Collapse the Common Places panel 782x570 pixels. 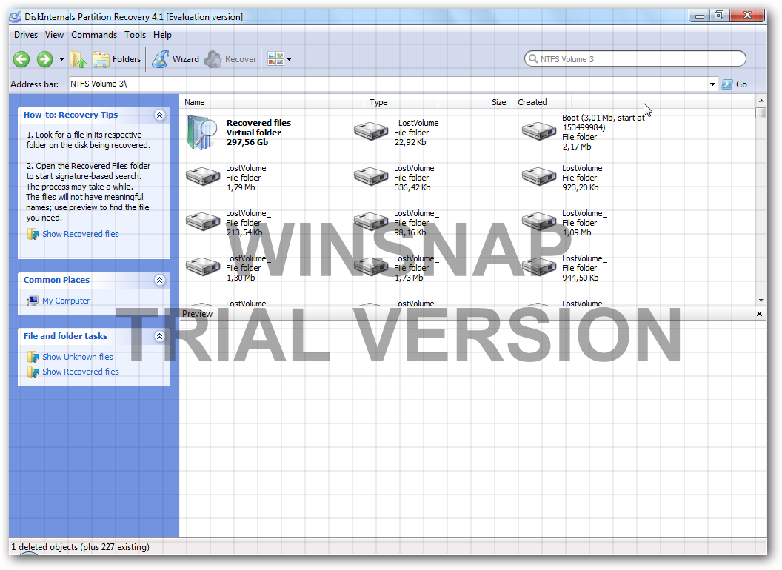coord(160,281)
